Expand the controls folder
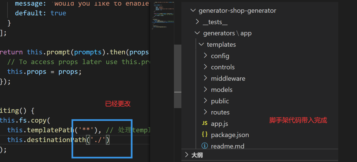Viewport: 357px width, 162px height. tap(205, 67)
